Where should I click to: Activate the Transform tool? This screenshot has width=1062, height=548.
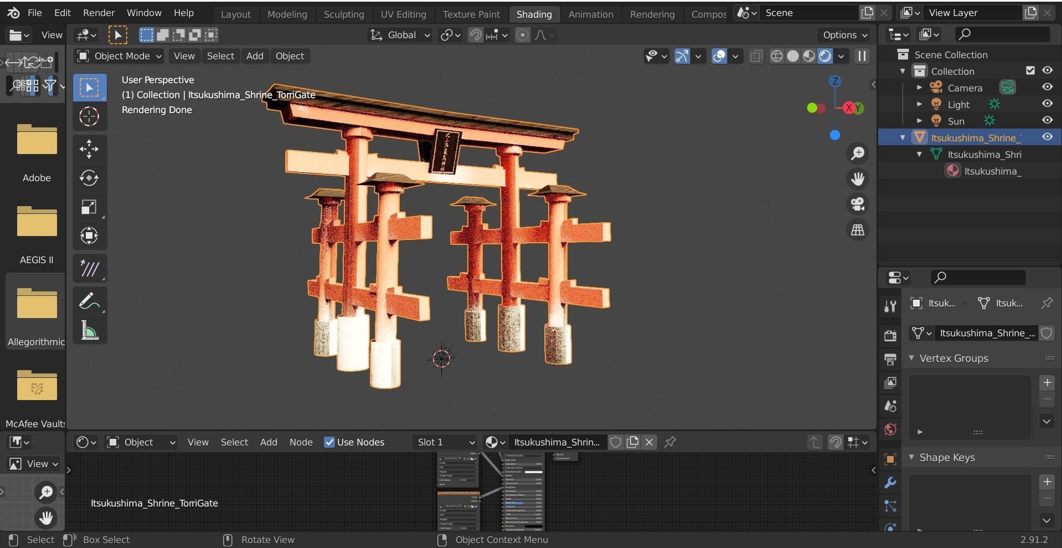pos(89,236)
